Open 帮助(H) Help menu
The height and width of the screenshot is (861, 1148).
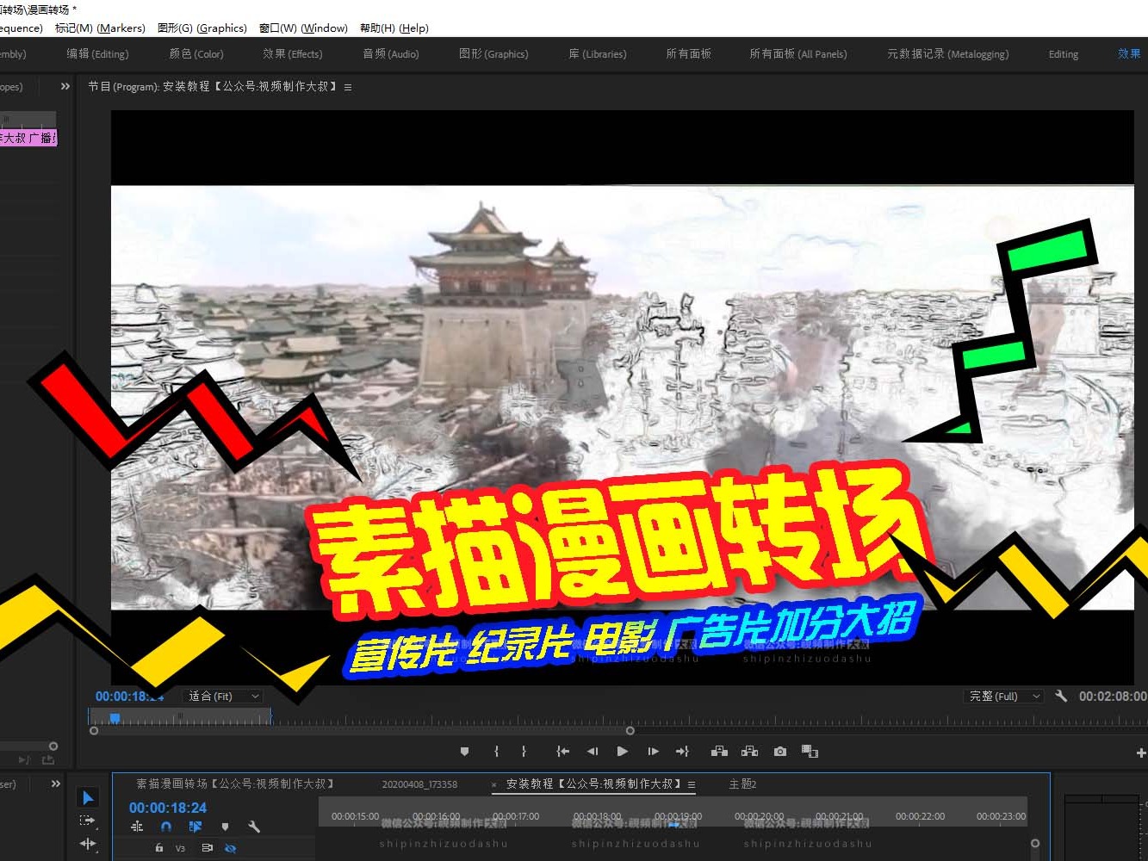pos(394,28)
